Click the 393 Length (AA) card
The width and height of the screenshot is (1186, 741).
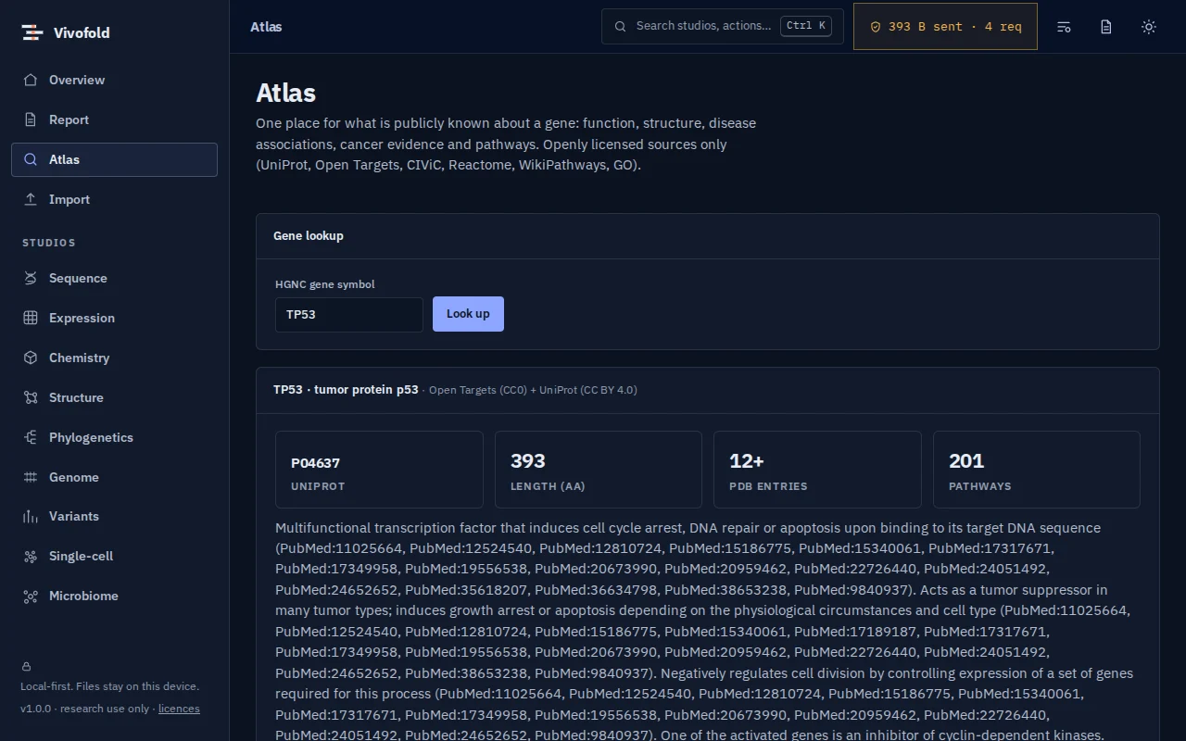pyautogui.click(x=599, y=470)
